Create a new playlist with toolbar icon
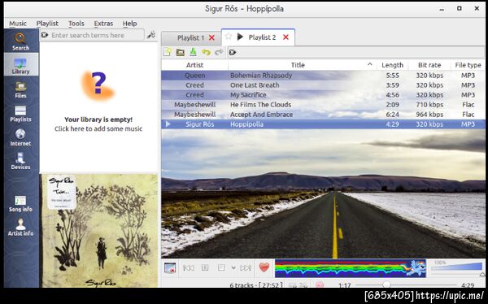 (167, 52)
